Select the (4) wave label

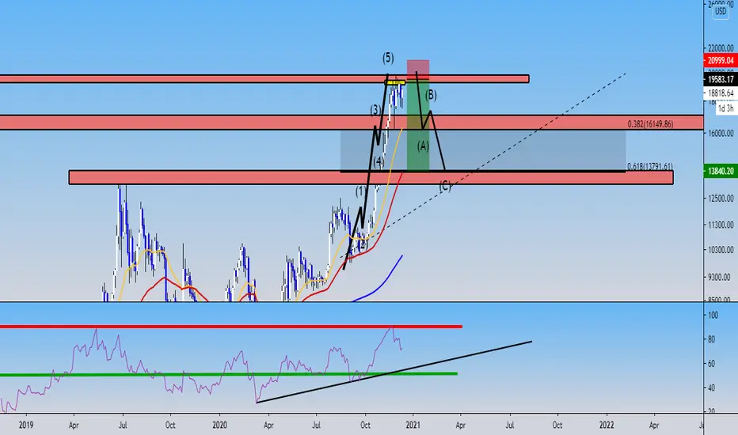pyautogui.click(x=379, y=162)
